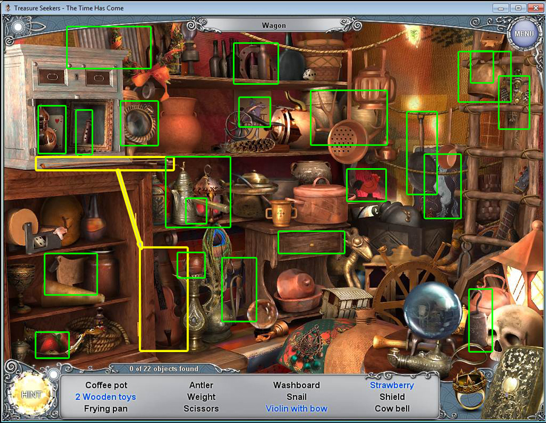
Task: Open the small wooden table drawer
Action: click(x=311, y=242)
